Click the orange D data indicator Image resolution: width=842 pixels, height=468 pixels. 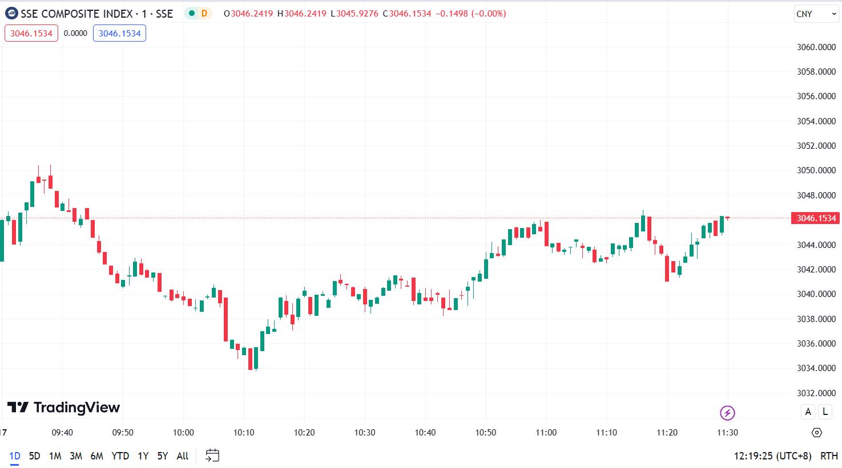(204, 14)
